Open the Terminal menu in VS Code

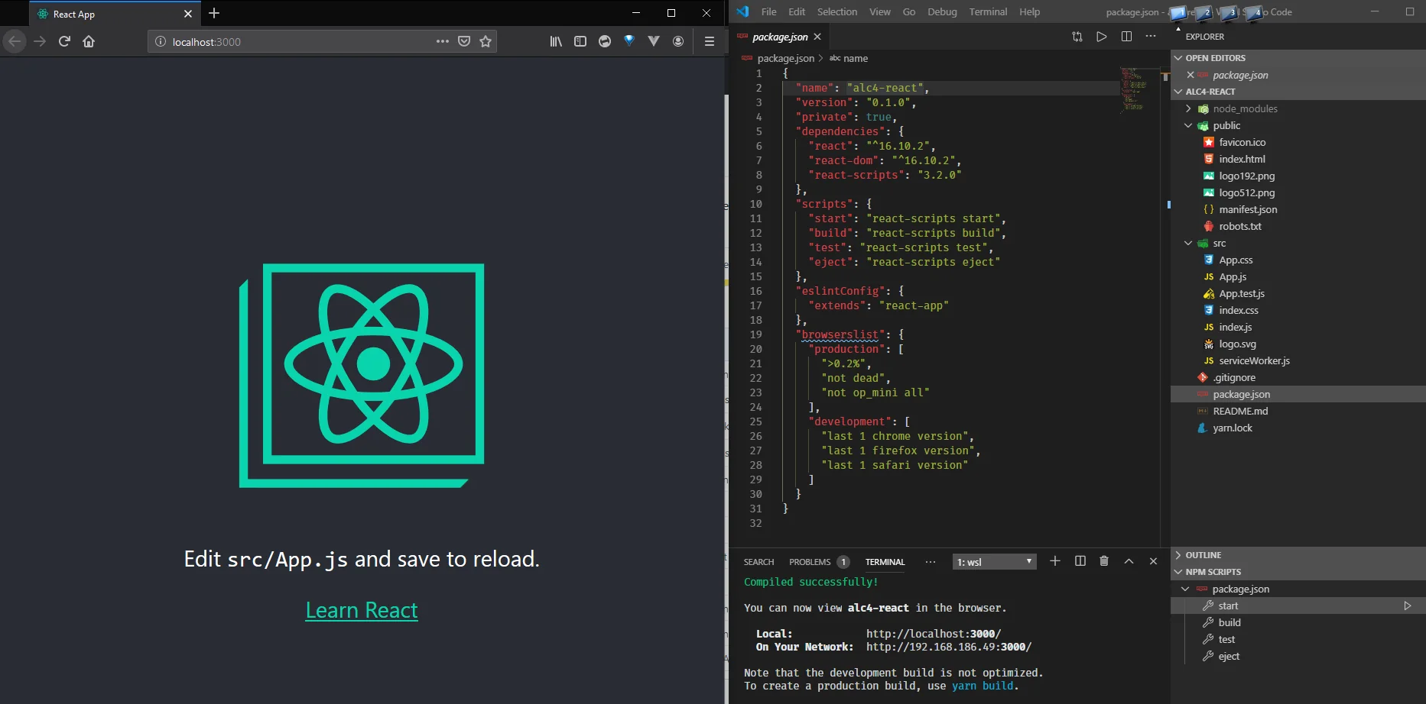coord(988,11)
